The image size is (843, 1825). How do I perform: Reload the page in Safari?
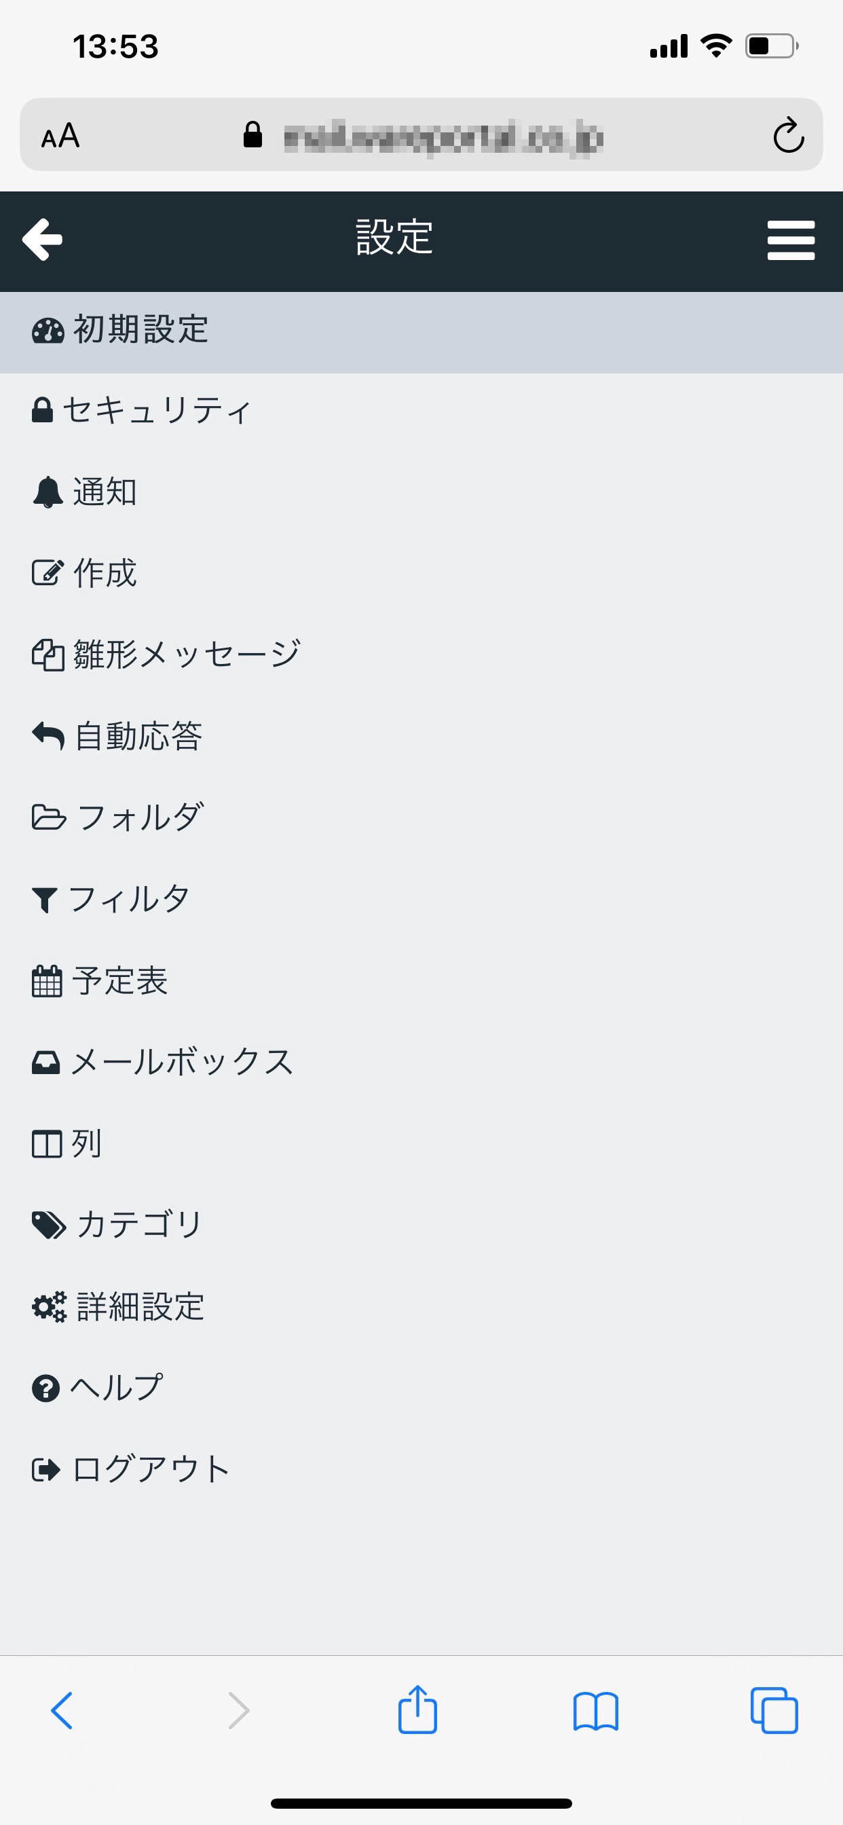788,135
